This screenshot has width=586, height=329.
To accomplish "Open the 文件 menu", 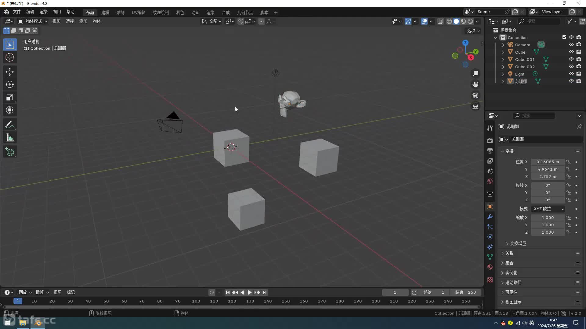I will coord(16,12).
